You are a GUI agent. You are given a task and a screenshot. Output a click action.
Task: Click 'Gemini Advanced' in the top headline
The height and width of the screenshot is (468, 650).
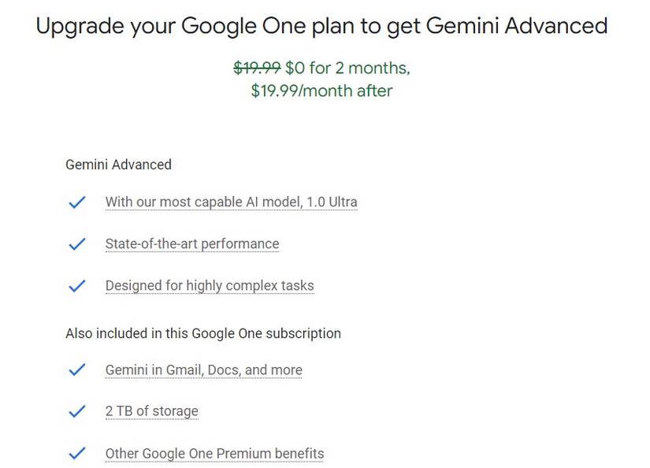[x=517, y=26]
